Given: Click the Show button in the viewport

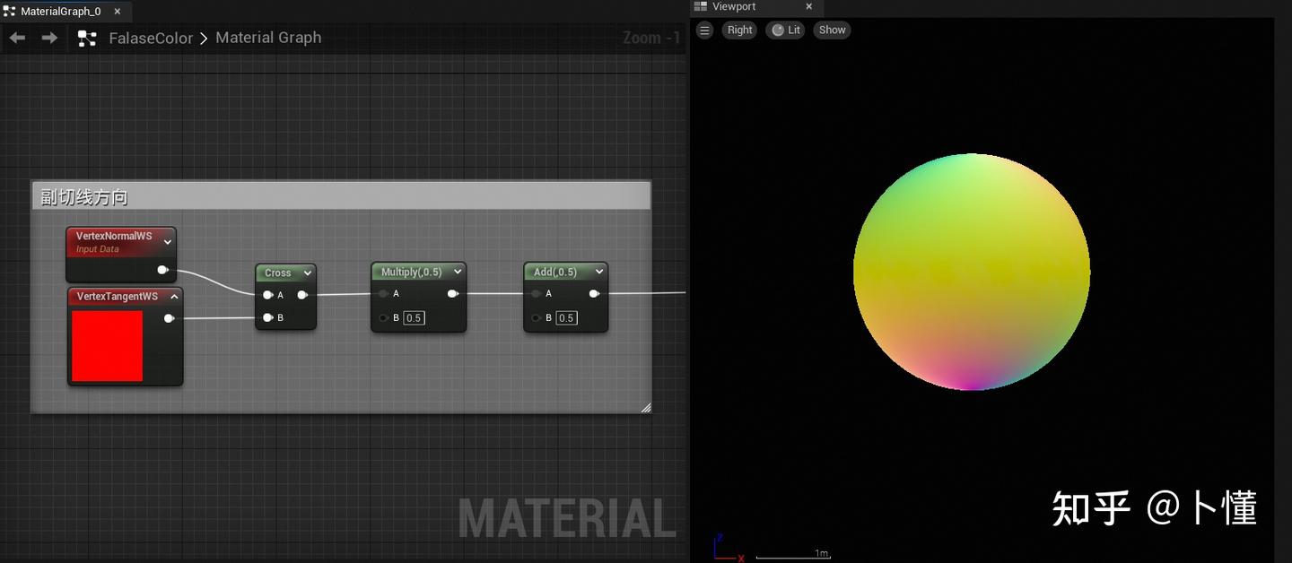Looking at the screenshot, I should click(831, 30).
